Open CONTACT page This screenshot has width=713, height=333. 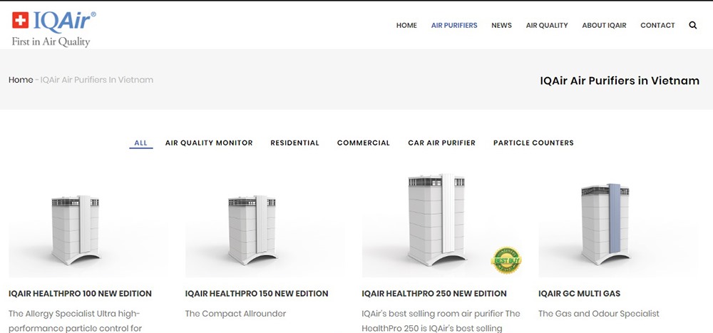(657, 26)
